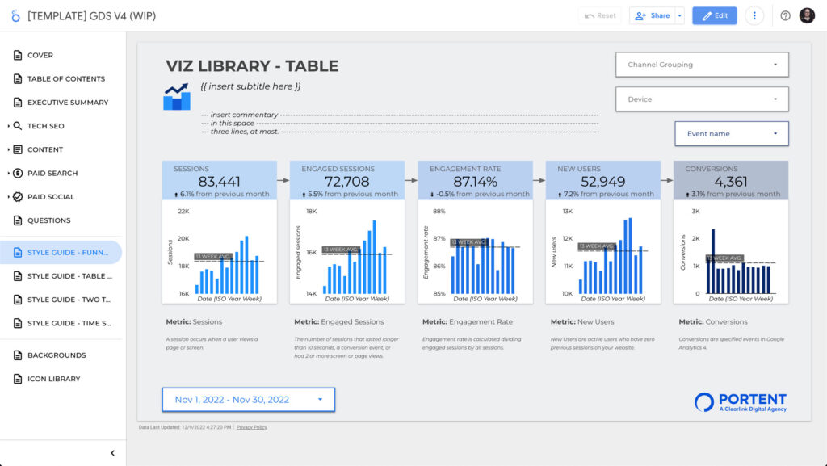Click your profile avatar photo
Image resolution: width=827 pixels, height=466 pixels.
pyautogui.click(x=807, y=15)
